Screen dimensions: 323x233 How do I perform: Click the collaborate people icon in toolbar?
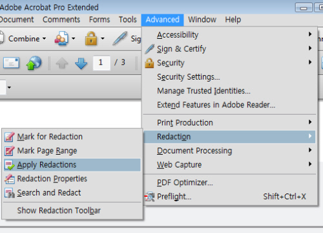pyautogui.click(x=61, y=39)
